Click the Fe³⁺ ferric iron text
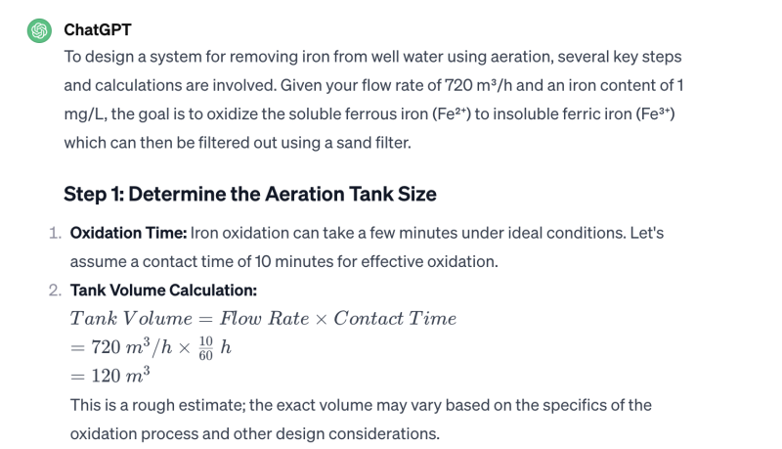 [655, 113]
